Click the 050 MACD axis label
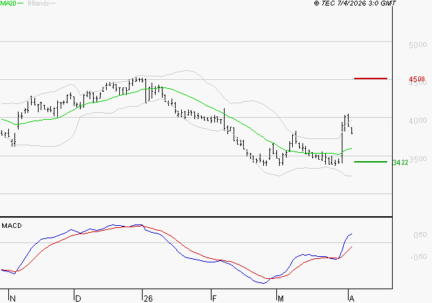Screen dimensions: 432x303 point(420,235)
